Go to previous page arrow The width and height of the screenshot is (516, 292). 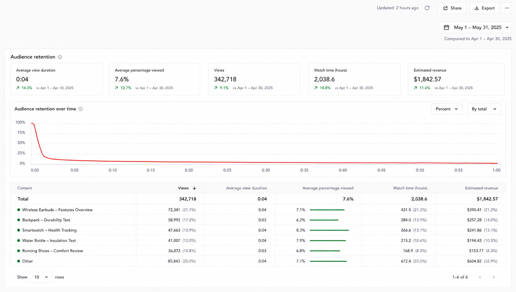[x=480, y=277]
